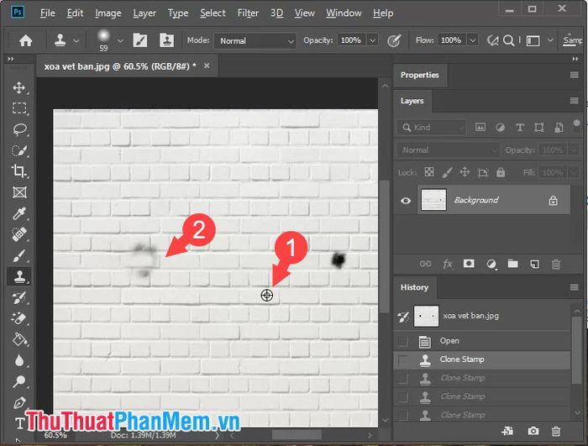Open the Mode dropdown set to Normal
The image size is (588, 446).
[x=255, y=40]
